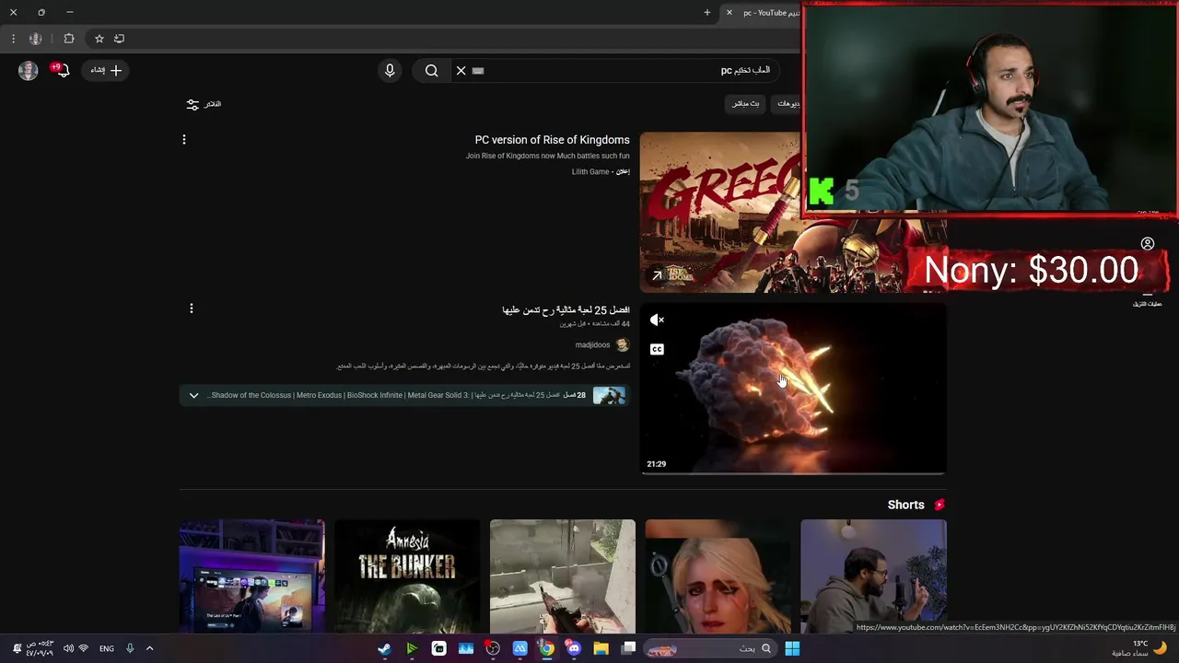Start voice search with microphone
The image size is (1179, 663).
[x=390, y=70]
